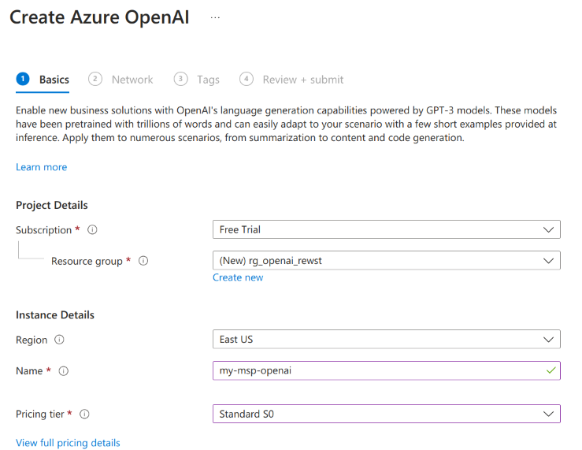Click the Pricing tier info icon
582x450 pixels.
pos(84,414)
